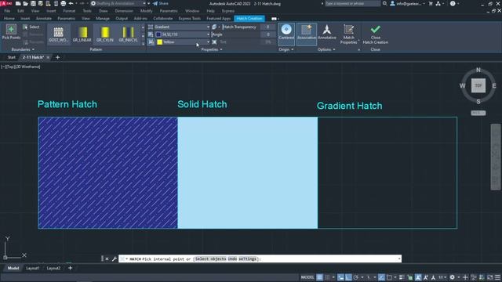Open the Express Tools ribbon tab
The height and width of the screenshot is (282, 502).
coord(190,19)
